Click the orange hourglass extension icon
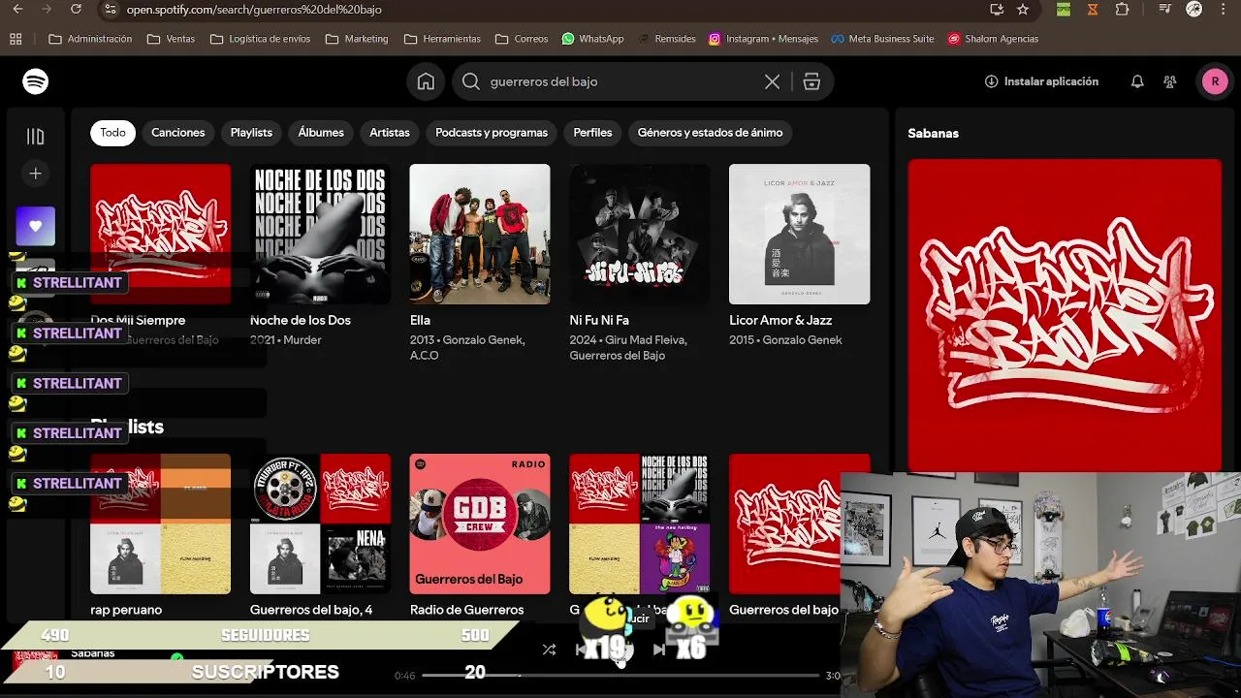The image size is (1241, 698). click(1093, 10)
